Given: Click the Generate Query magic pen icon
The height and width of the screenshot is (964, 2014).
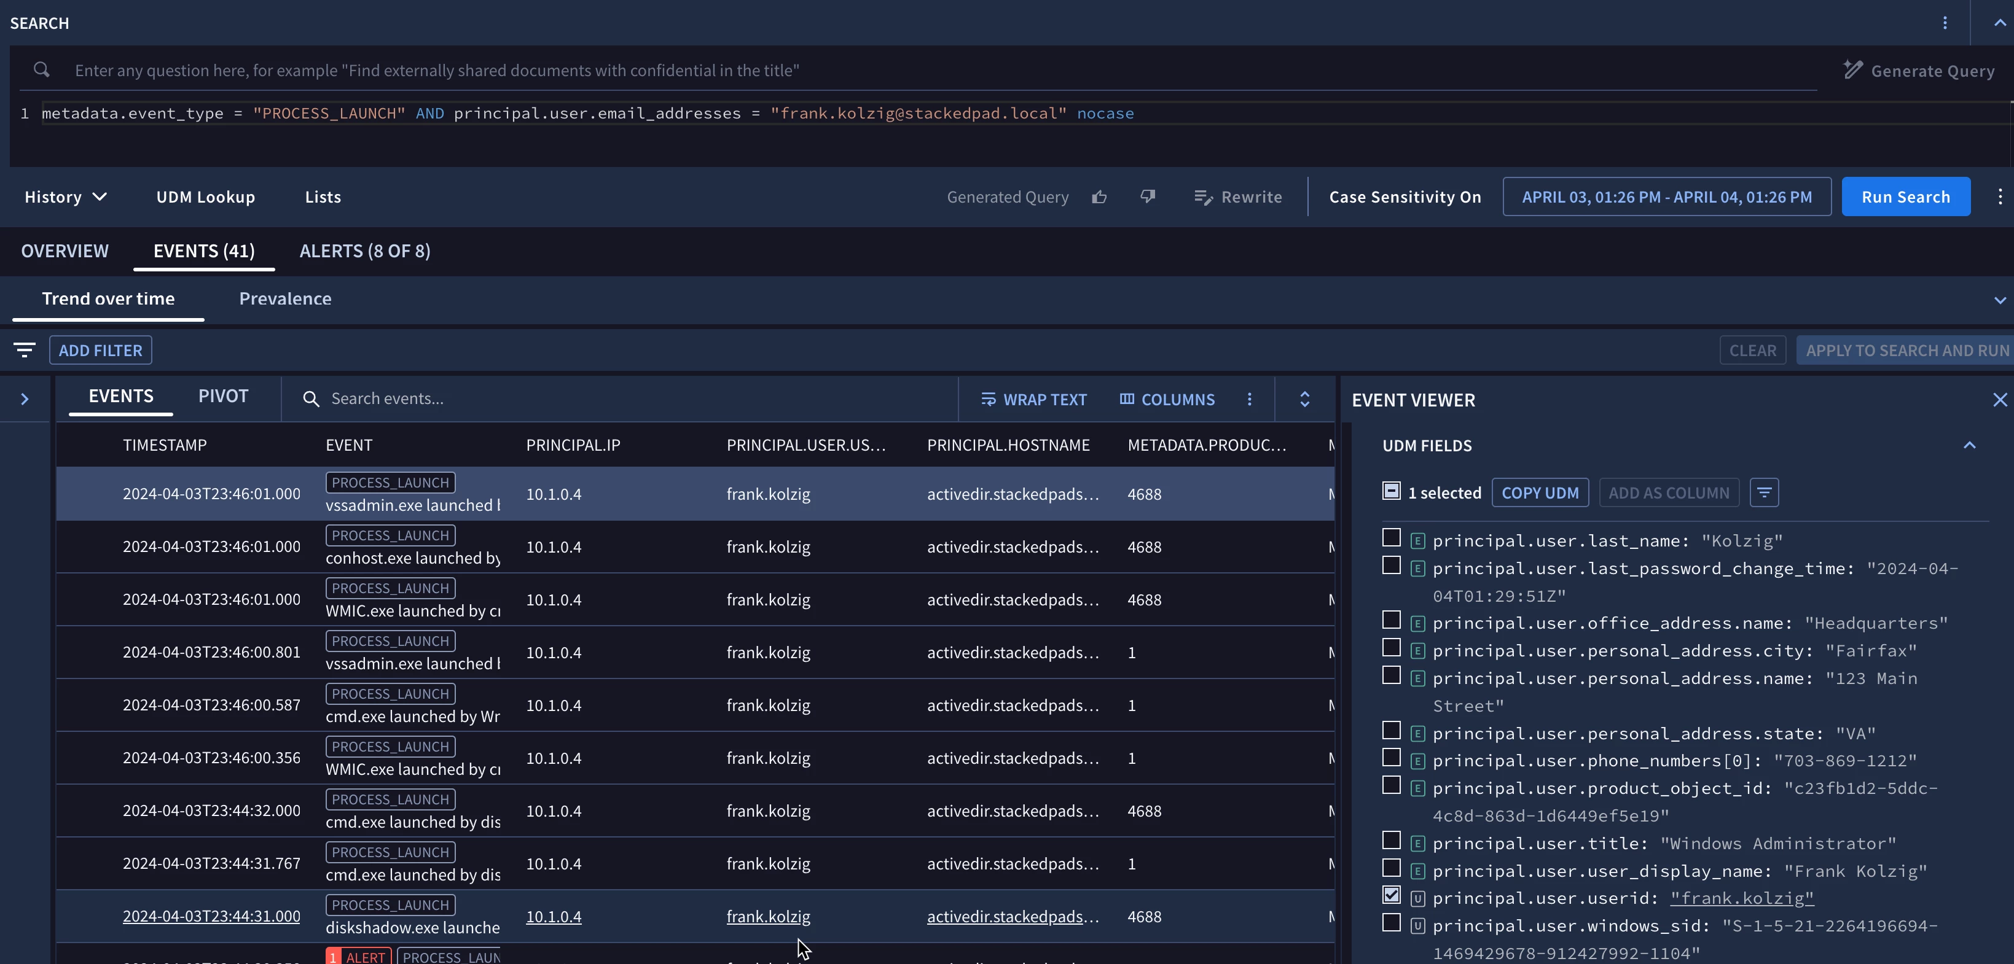Looking at the screenshot, I should (1852, 71).
